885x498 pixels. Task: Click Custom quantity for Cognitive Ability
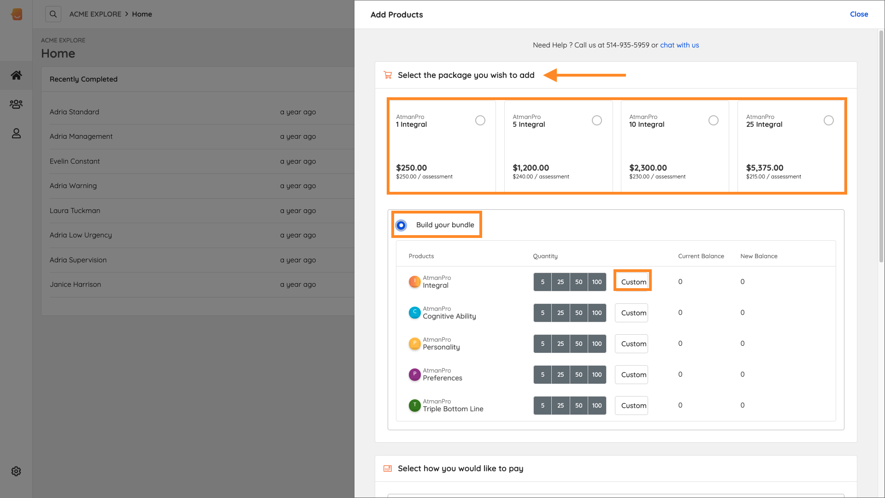click(x=631, y=313)
